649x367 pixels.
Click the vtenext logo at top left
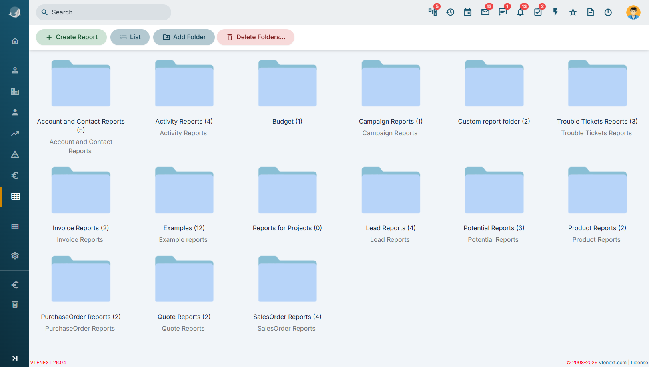15,12
